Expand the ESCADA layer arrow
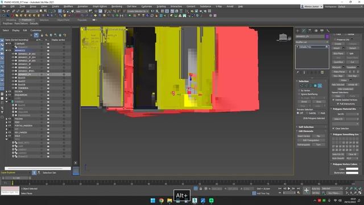The image size is (364, 205). coord(6,92)
